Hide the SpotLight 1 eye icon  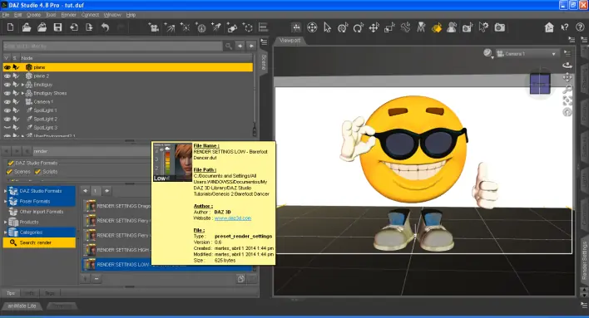7,110
